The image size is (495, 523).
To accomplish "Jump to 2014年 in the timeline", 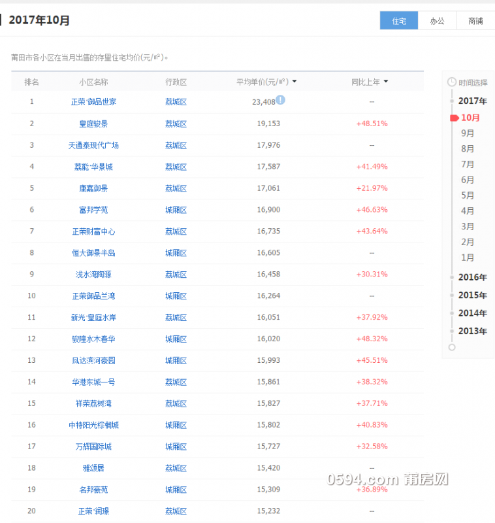I will coord(473,313).
